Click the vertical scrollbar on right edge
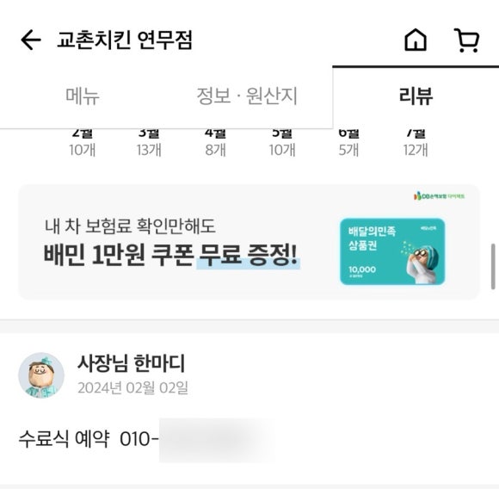The height and width of the screenshot is (489, 499). 493,267
